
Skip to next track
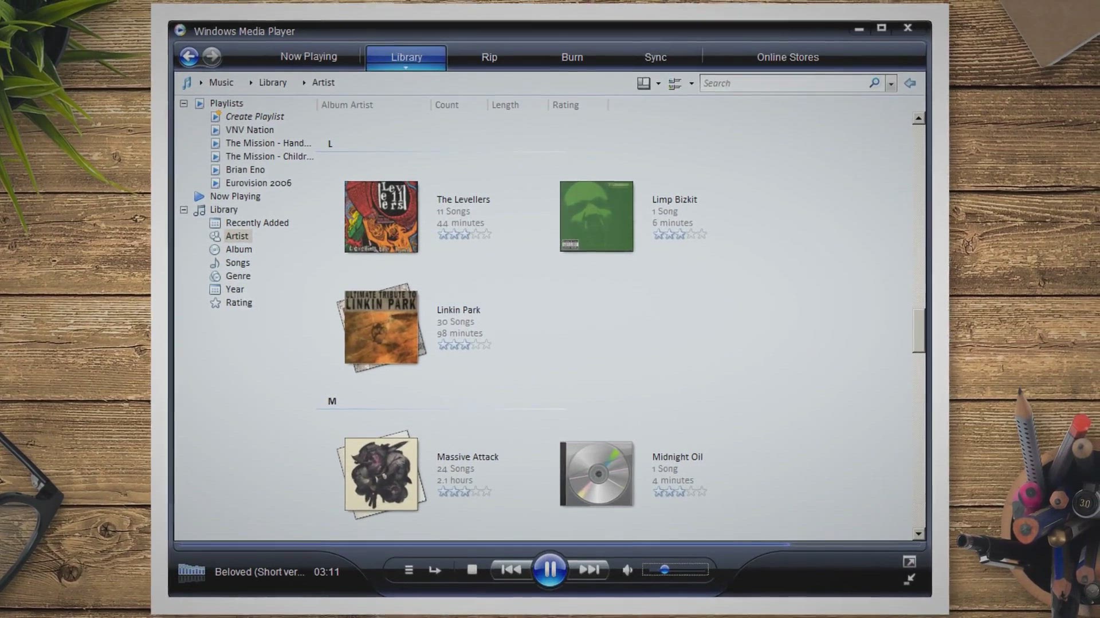pyautogui.click(x=589, y=569)
